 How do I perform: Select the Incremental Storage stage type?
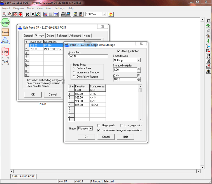[74, 72]
